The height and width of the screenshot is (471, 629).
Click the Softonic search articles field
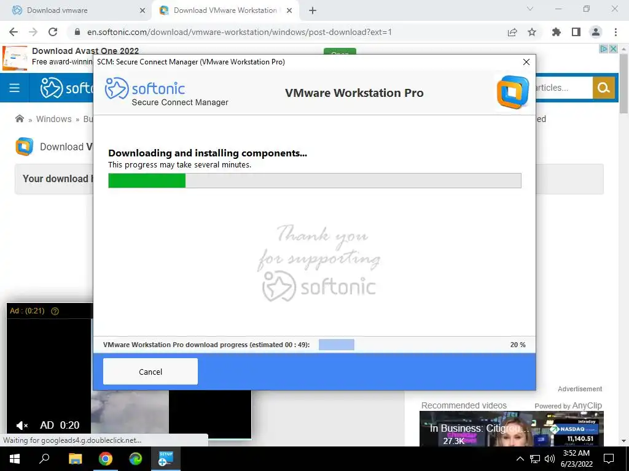[564, 88]
